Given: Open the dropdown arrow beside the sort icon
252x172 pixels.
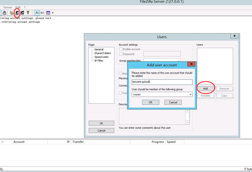Looking at the screenshot, I should (53, 13).
